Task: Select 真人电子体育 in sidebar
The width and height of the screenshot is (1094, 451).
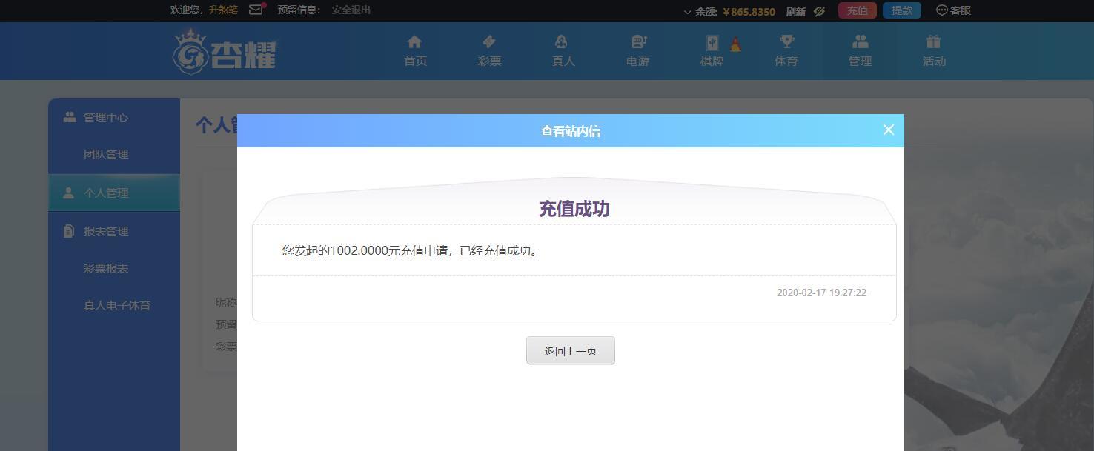Action: (114, 305)
